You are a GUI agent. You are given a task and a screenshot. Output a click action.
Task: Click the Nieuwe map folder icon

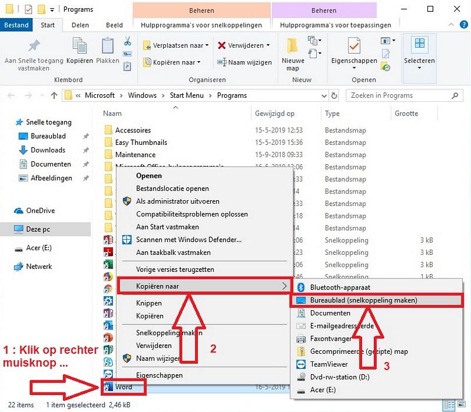[x=293, y=46]
